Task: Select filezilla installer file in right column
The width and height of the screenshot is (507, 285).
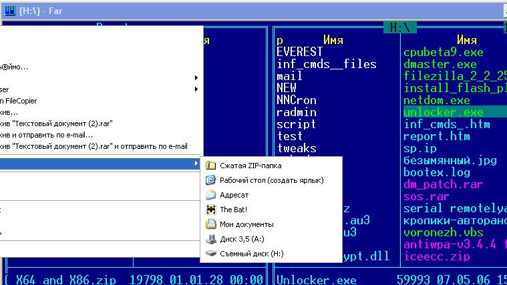Action: tap(454, 76)
